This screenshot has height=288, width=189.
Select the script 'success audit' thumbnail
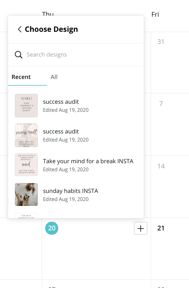pos(26,135)
